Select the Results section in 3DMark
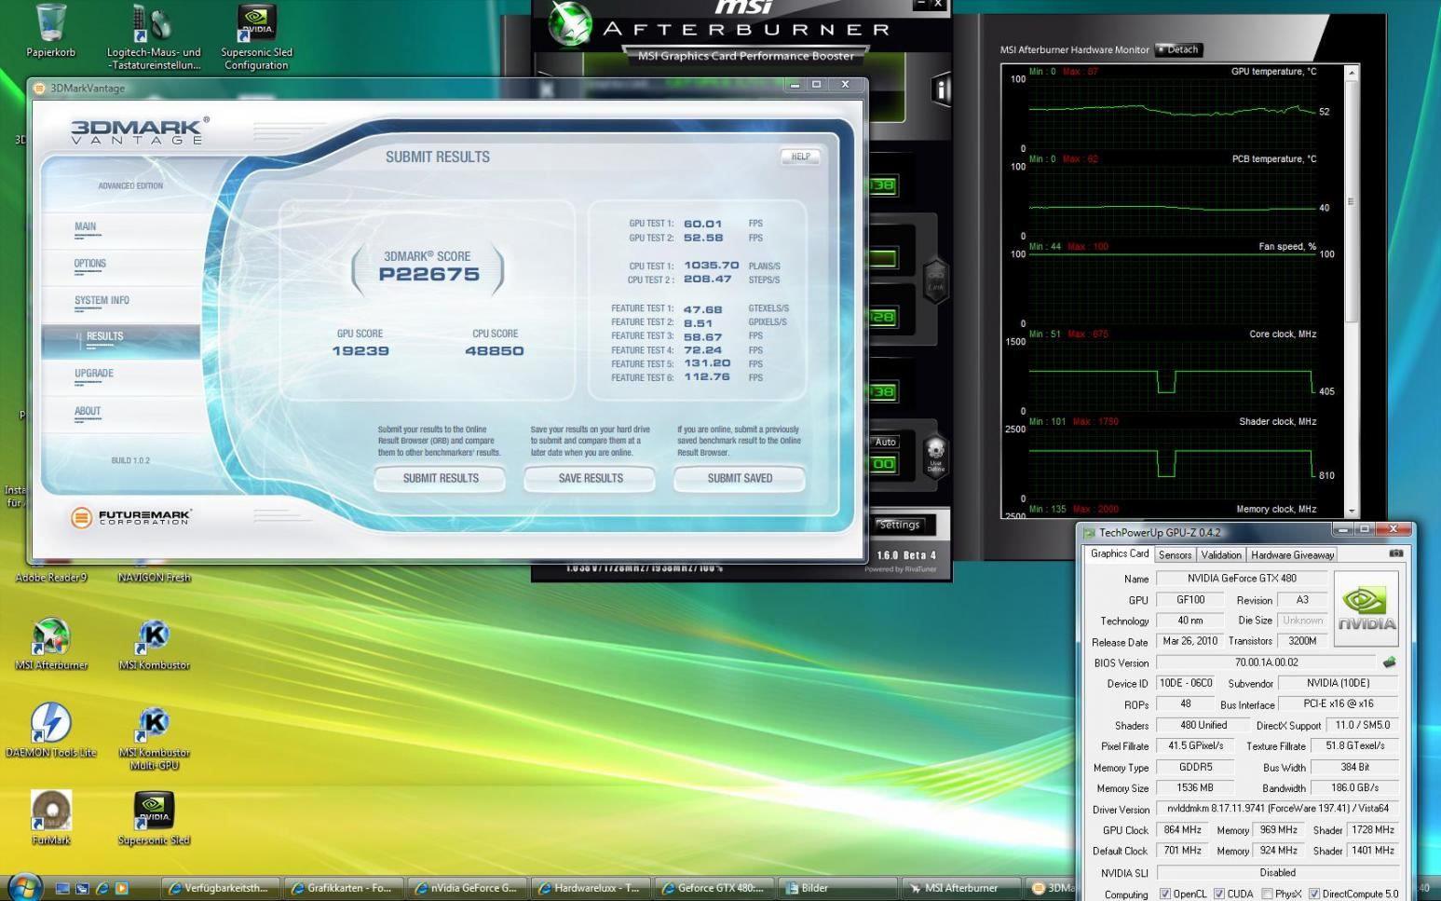This screenshot has width=1441, height=901. click(x=121, y=341)
